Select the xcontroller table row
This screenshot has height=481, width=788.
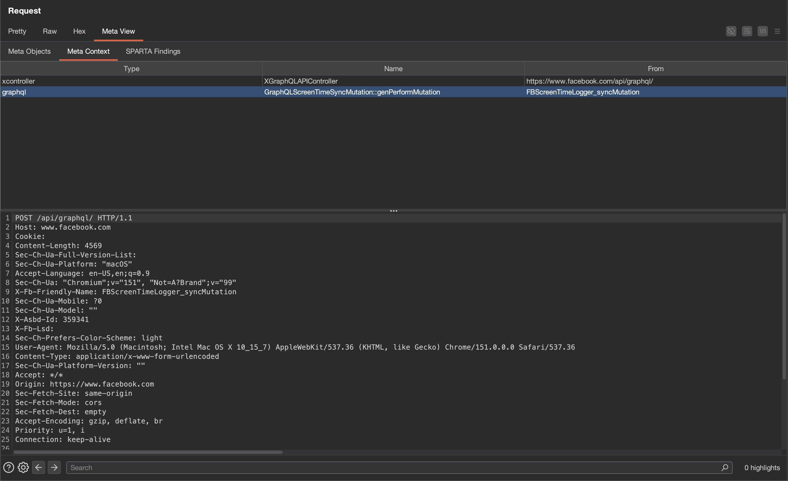point(394,81)
